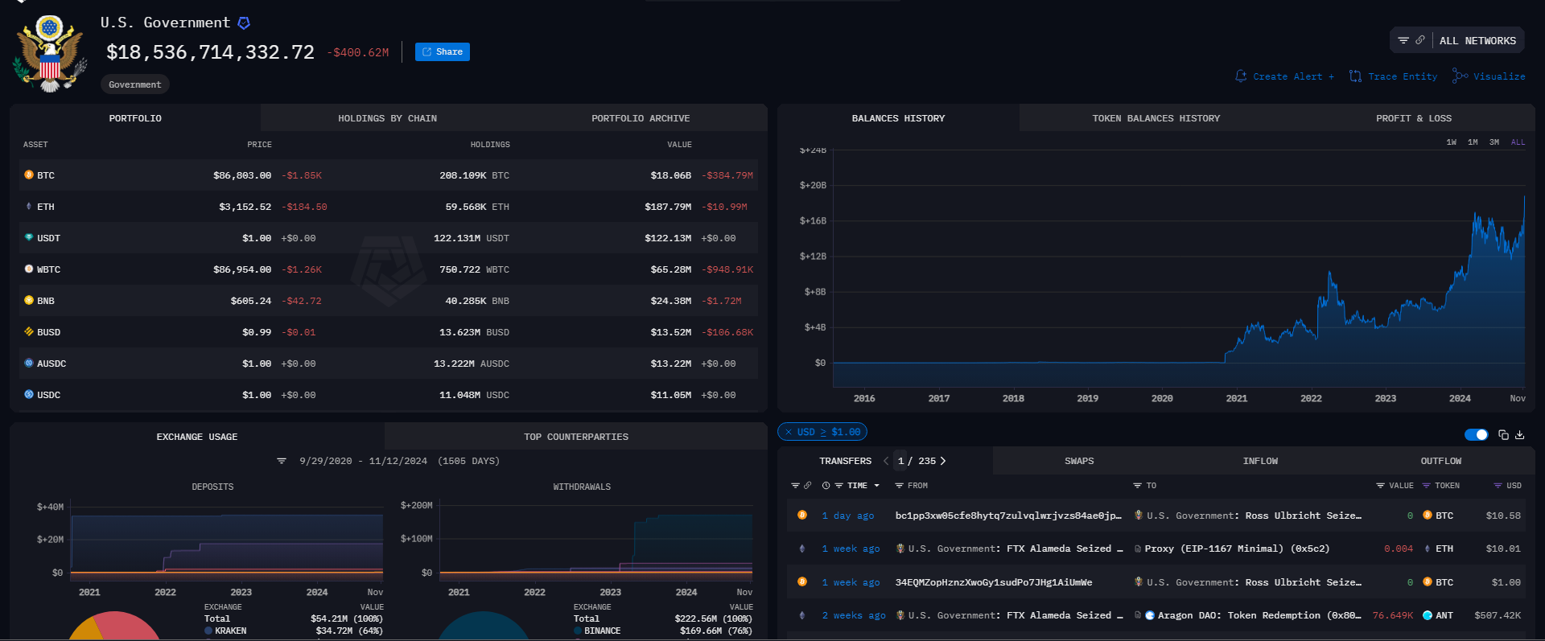The height and width of the screenshot is (641, 1545).
Task: Click the KRAKEN legend color dot
Action: point(208,631)
